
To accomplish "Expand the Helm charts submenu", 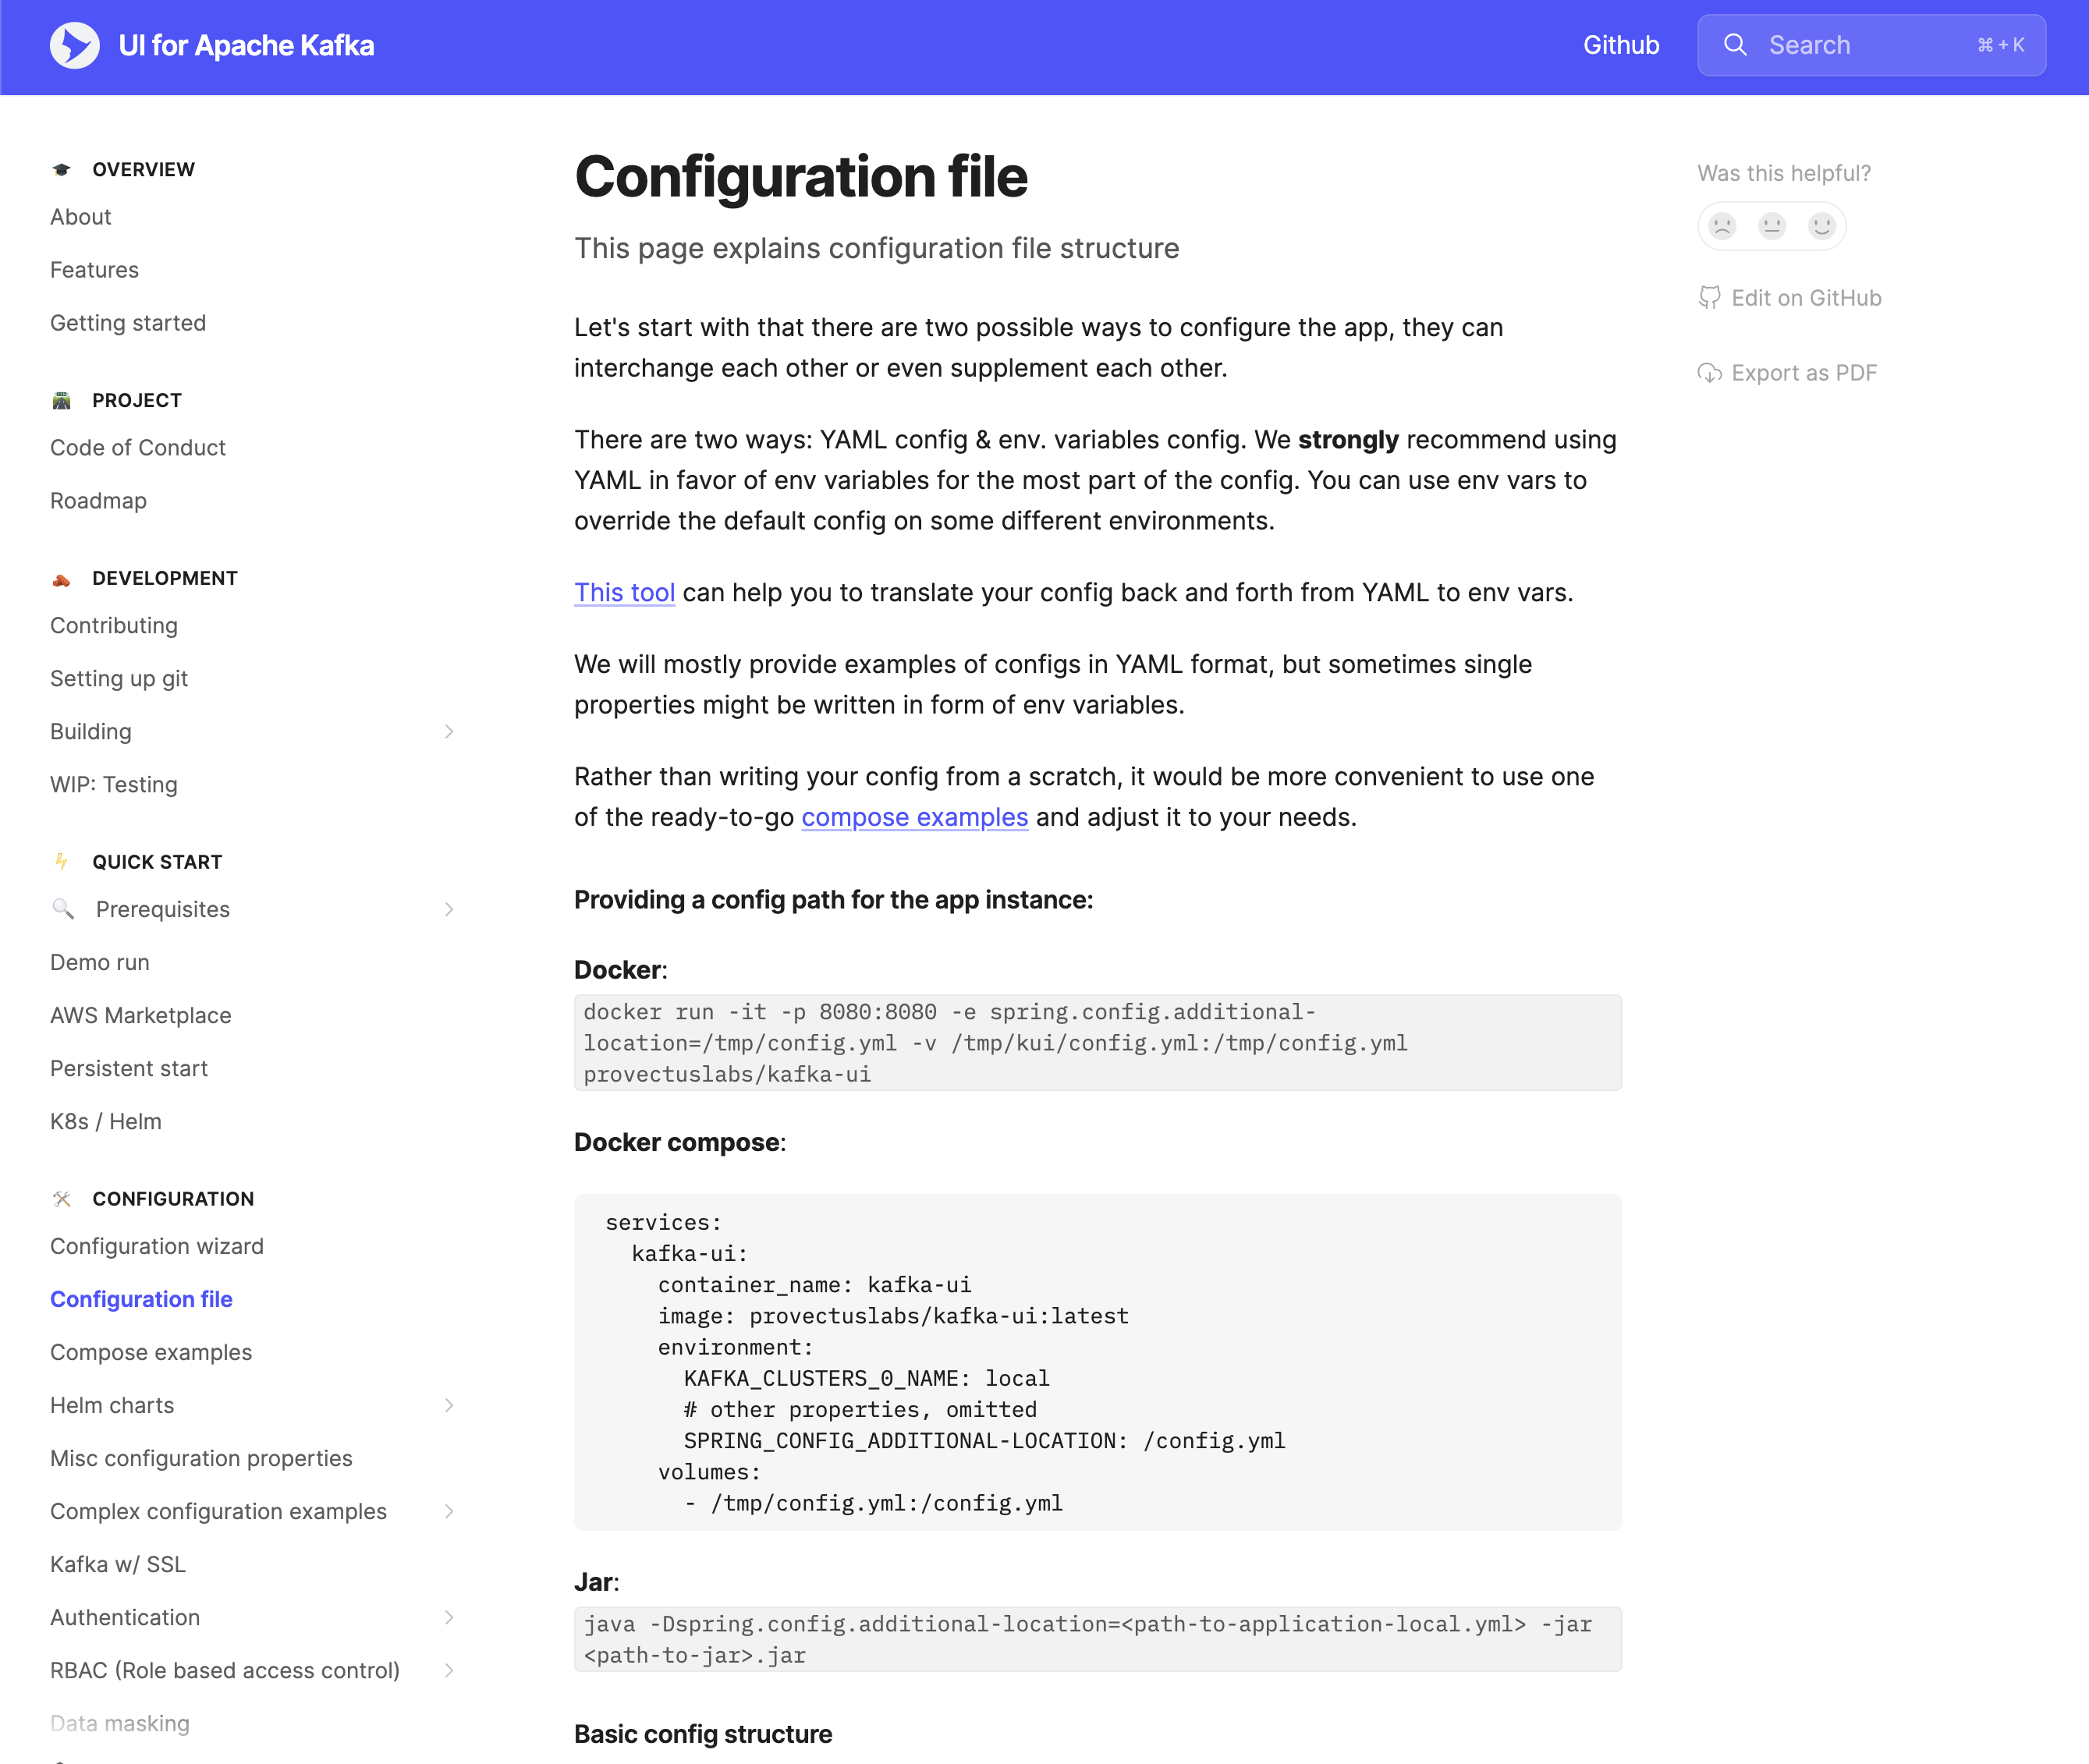I will [449, 1405].
